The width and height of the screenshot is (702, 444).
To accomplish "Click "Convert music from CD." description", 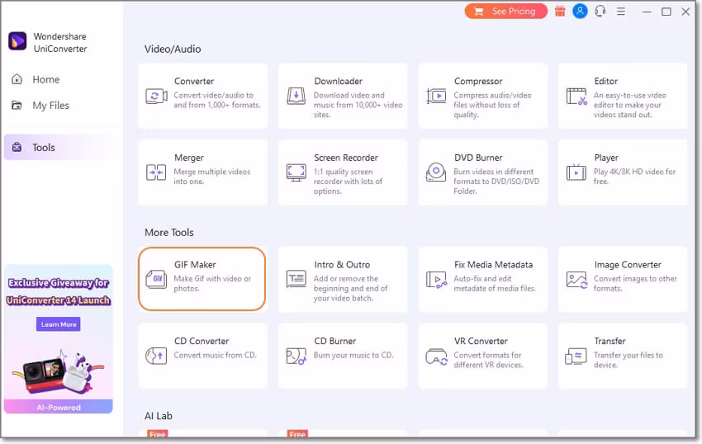I will point(216,355).
